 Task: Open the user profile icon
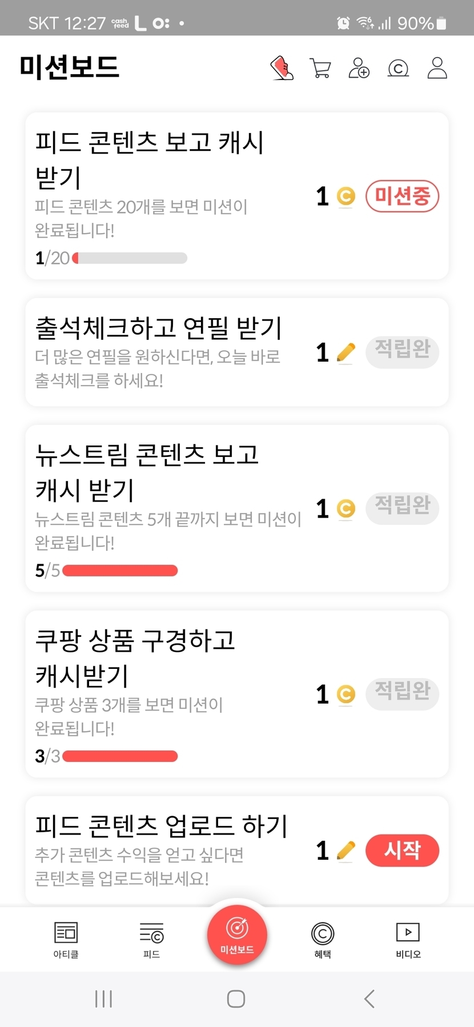437,68
